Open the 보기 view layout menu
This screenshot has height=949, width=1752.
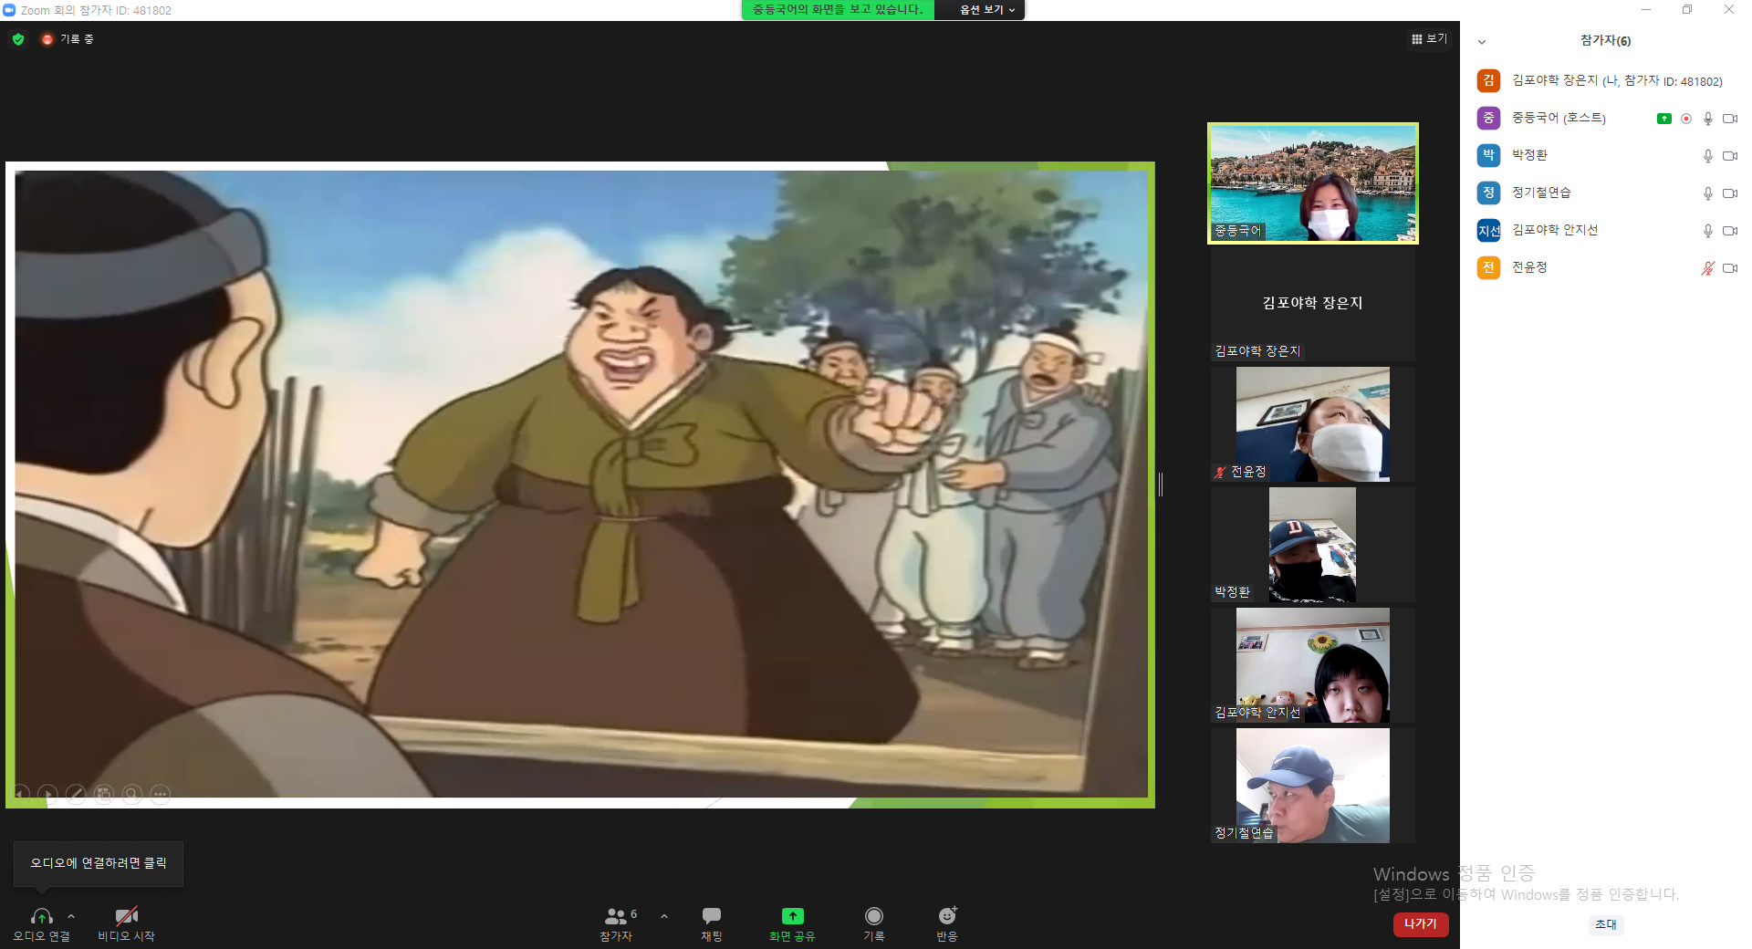1429,39
